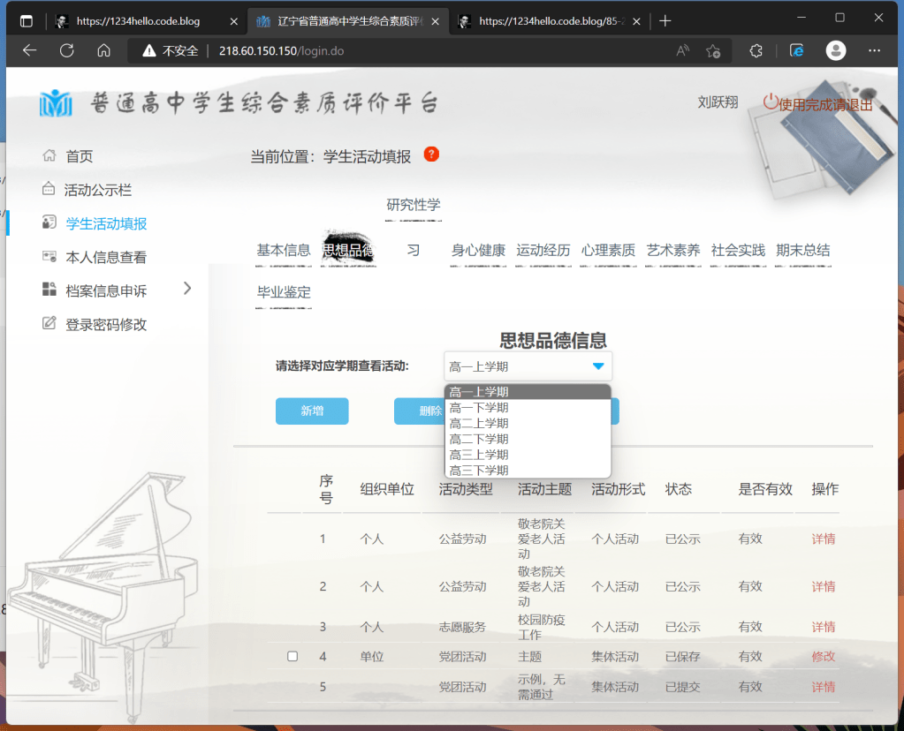
Task: Open 活动公示栏 in the sidebar
Action: click(98, 190)
